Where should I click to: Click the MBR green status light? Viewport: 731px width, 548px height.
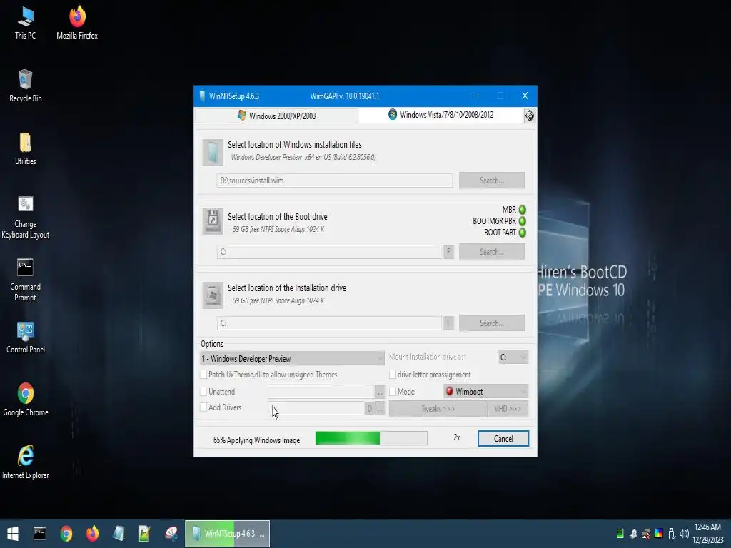point(522,210)
